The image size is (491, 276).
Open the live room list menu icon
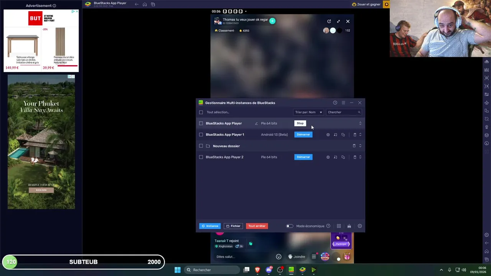[x=314, y=256]
